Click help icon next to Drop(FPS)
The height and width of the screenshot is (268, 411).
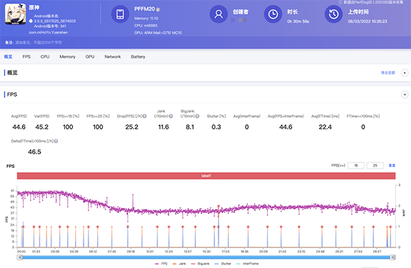click(145, 116)
